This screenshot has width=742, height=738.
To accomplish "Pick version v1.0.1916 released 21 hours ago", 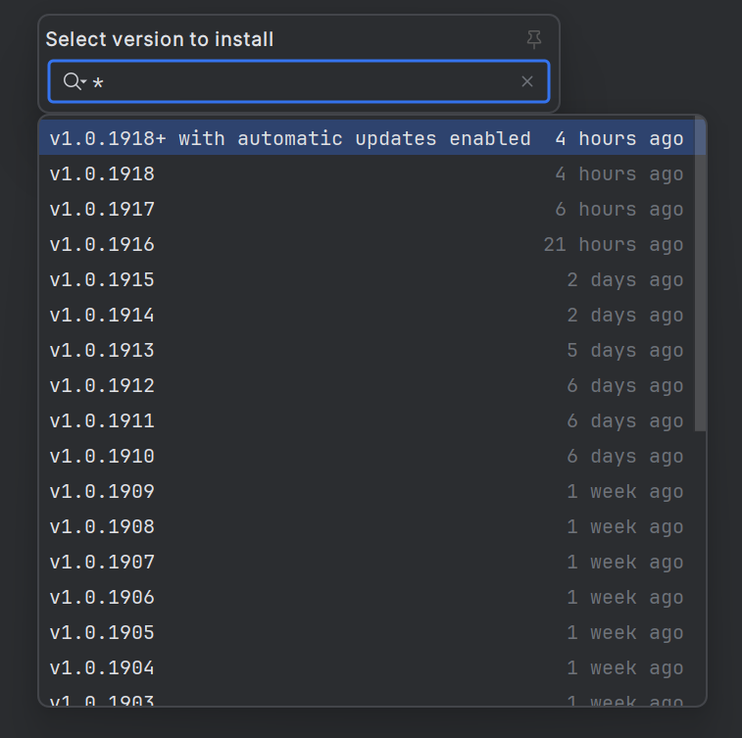I will click(x=102, y=245).
